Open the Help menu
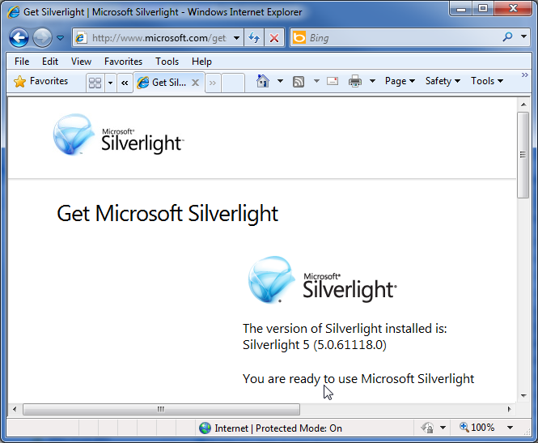Image resolution: width=538 pixels, height=443 pixels. tap(201, 62)
